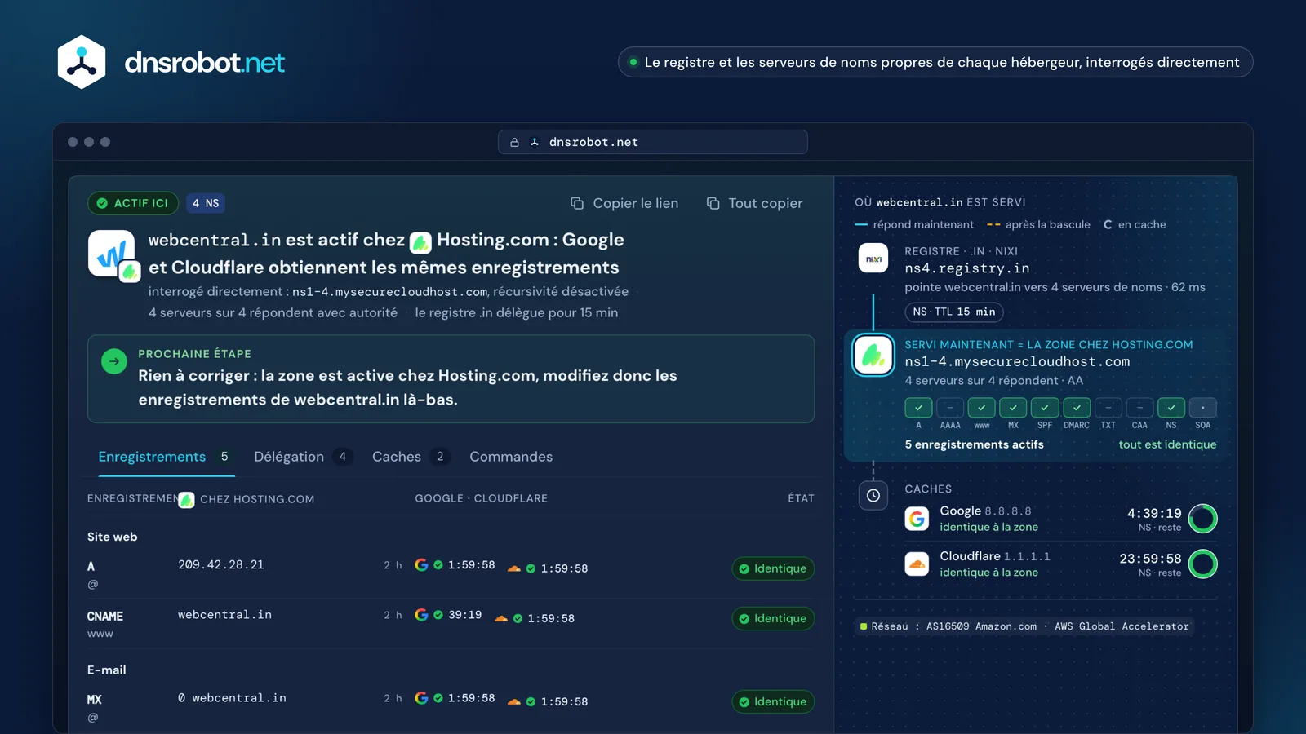Click the CAA record status box
Viewport: 1306px width, 734px height.
pos(1139,407)
